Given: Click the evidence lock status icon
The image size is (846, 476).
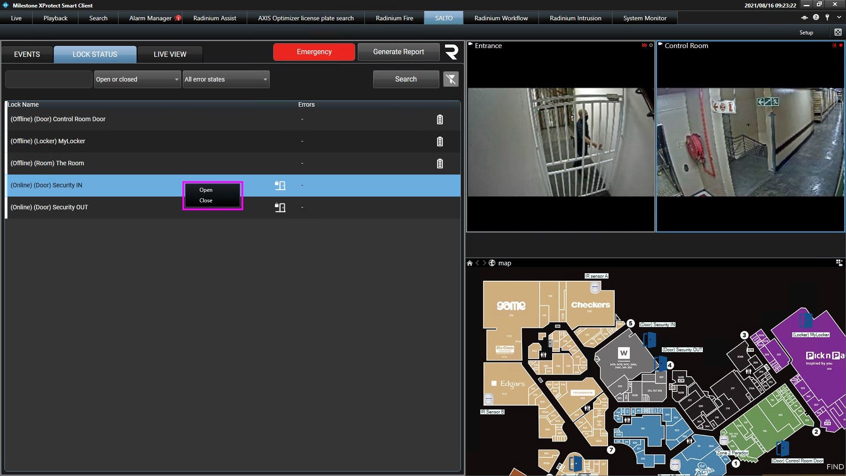Looking at the screenshot, I should pyautogui.click(x=805, y=18).
